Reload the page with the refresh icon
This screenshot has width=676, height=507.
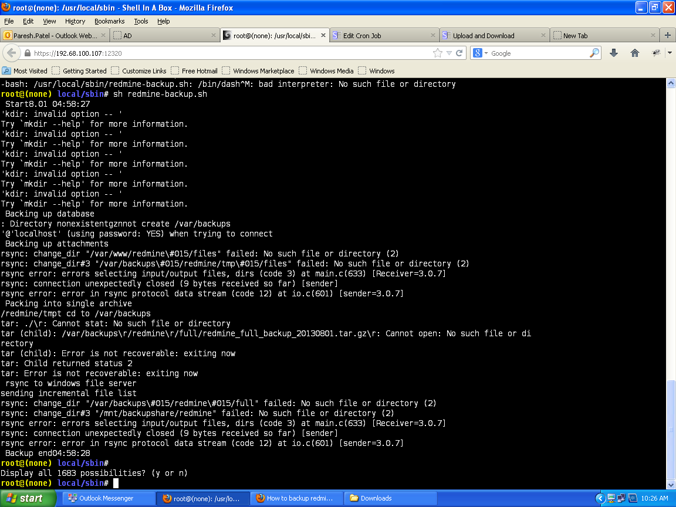(x=459, y=53)
